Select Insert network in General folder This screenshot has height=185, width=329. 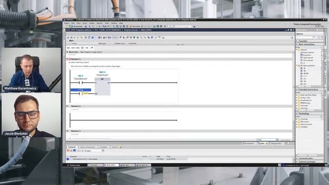[x=308, y=52]
